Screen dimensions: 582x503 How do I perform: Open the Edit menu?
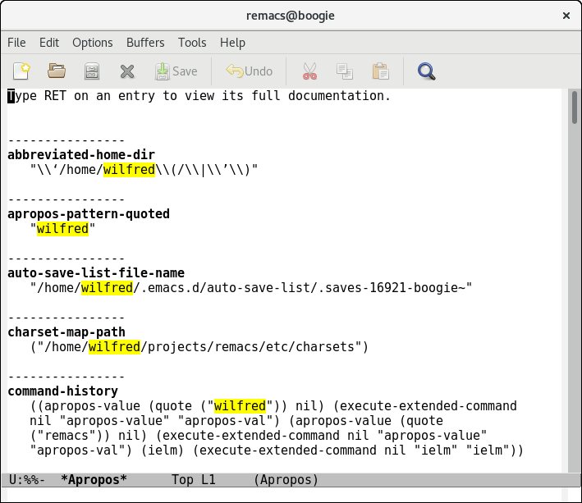tap(49, 43)
